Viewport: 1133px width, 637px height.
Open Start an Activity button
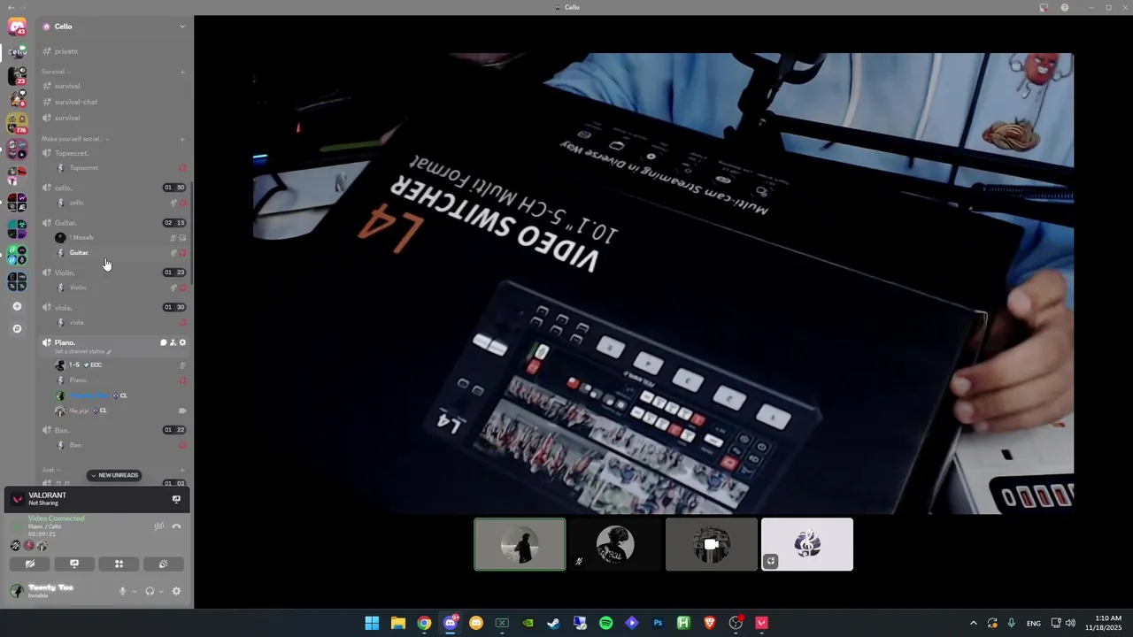point(119,564)
